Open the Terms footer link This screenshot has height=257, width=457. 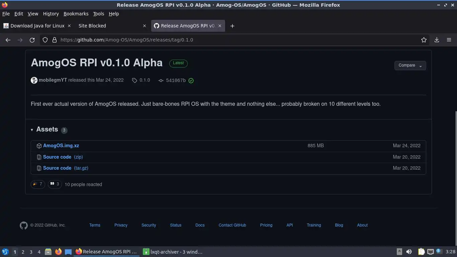[95, 225]
